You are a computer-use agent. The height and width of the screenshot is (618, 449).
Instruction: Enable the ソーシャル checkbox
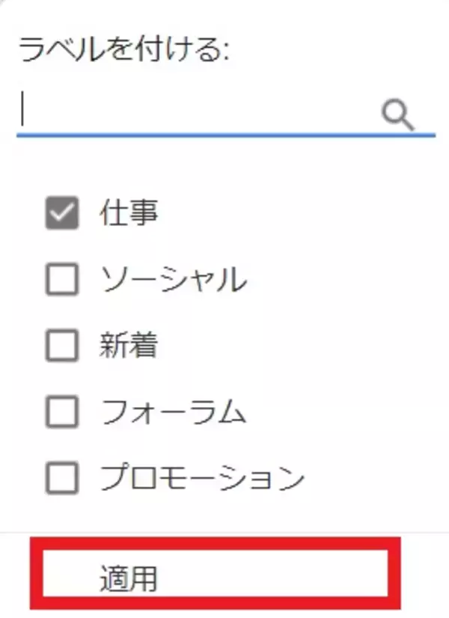coord(62,280)
